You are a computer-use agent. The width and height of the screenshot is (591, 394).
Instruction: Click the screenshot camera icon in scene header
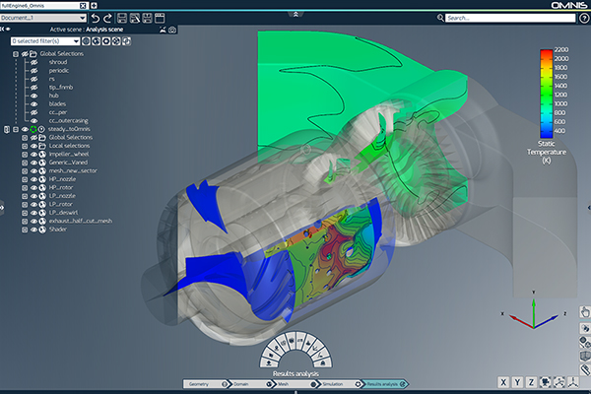point(172,30)
